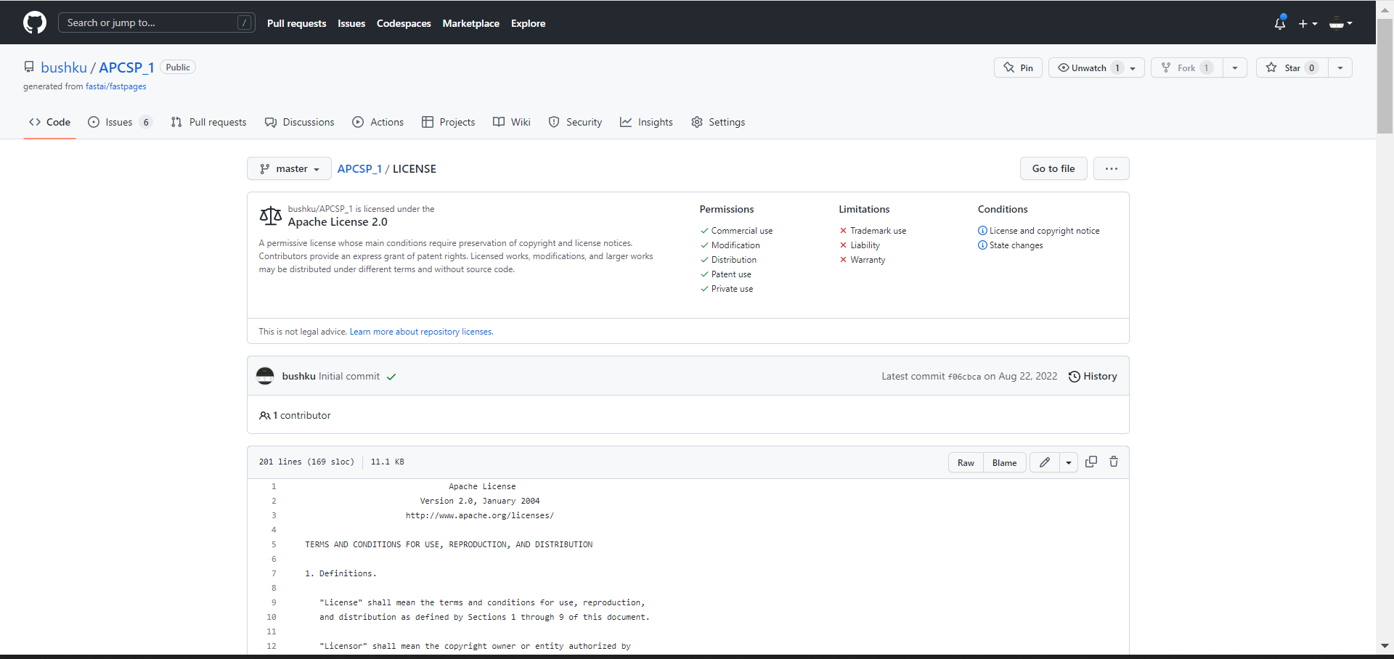Open Learn more about repository licenses link
The height and width of the screenshot is (659, 1394).
click(421, 332)
